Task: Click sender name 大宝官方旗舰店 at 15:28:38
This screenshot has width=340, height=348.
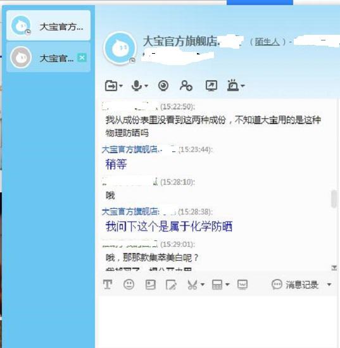Action: coord(130,212)
